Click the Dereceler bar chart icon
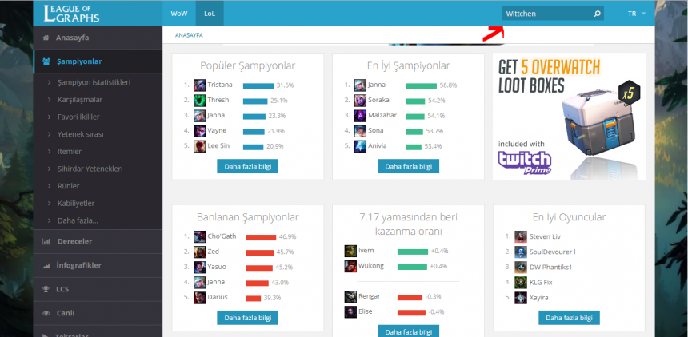Image resolution: width=688 pixels, height=337 pixels. click(46, 241)
